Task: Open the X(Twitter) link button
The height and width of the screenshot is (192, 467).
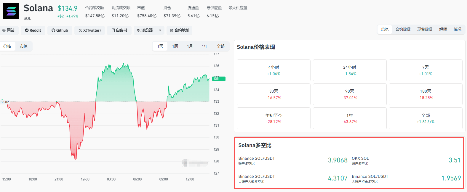Action: point(89,30)
